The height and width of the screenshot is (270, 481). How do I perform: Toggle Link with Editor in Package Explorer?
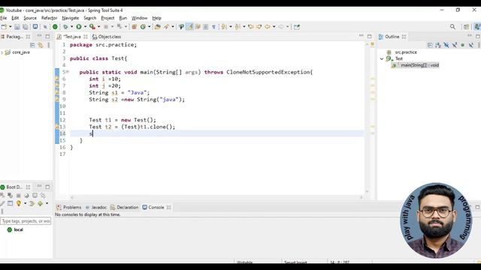40,45
